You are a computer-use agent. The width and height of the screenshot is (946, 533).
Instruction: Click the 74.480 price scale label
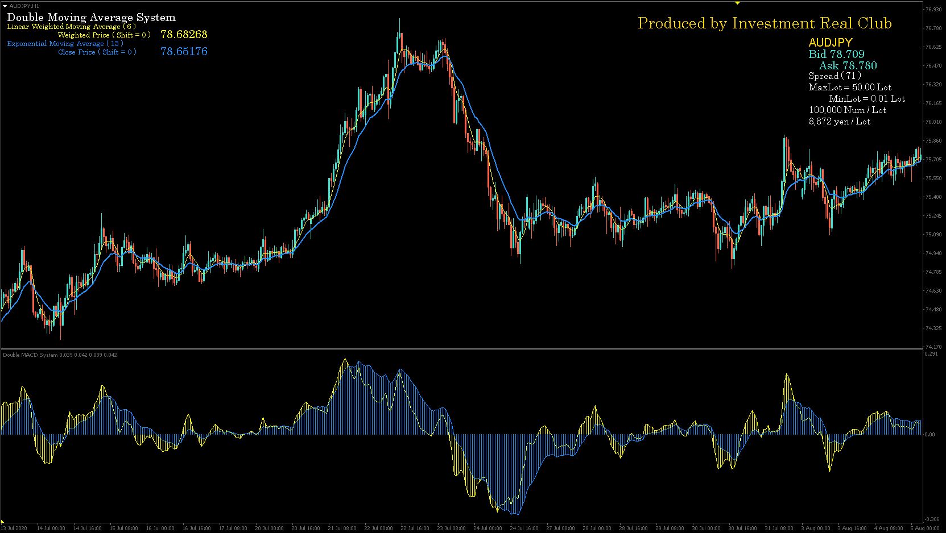933,310
